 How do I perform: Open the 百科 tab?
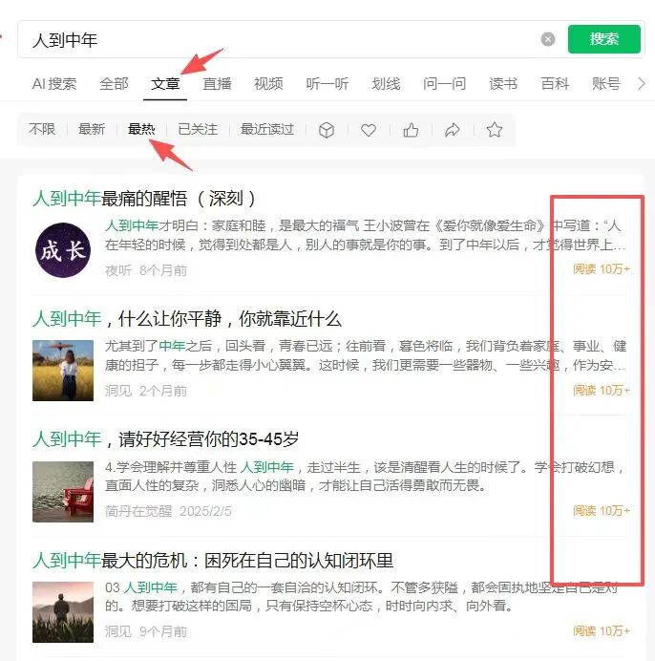pyautogui.click(x=555, y=84)
